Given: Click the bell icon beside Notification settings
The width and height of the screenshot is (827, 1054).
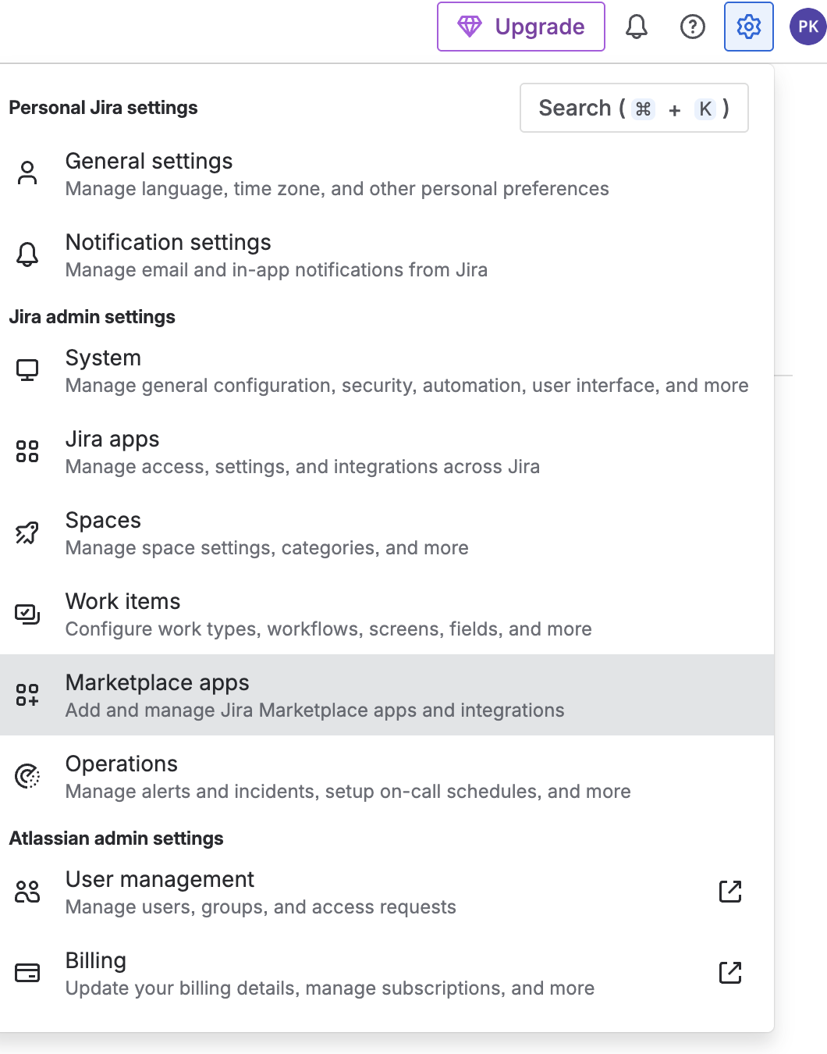Looking at the screenshot, I should coord(27,255).
